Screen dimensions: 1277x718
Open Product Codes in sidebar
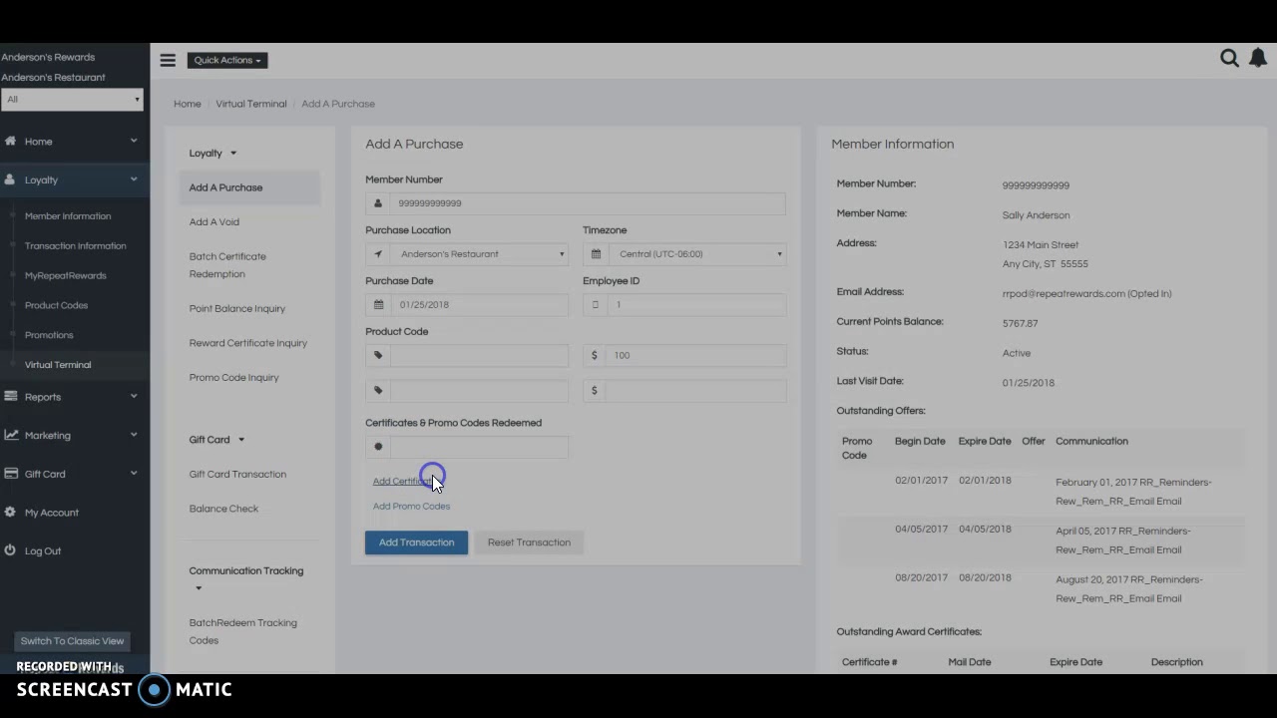click(56, 305)
